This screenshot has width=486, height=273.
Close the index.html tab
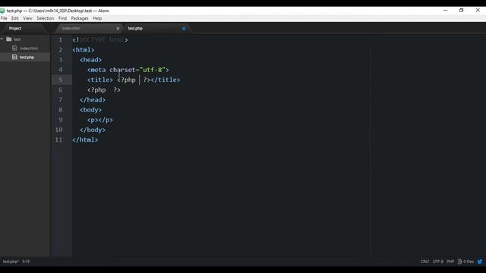(118, 29)
